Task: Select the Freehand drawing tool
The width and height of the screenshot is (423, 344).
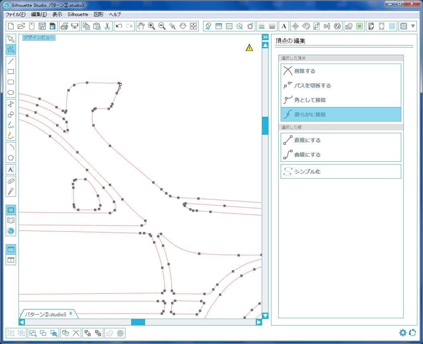Action: tap(11, 125)
